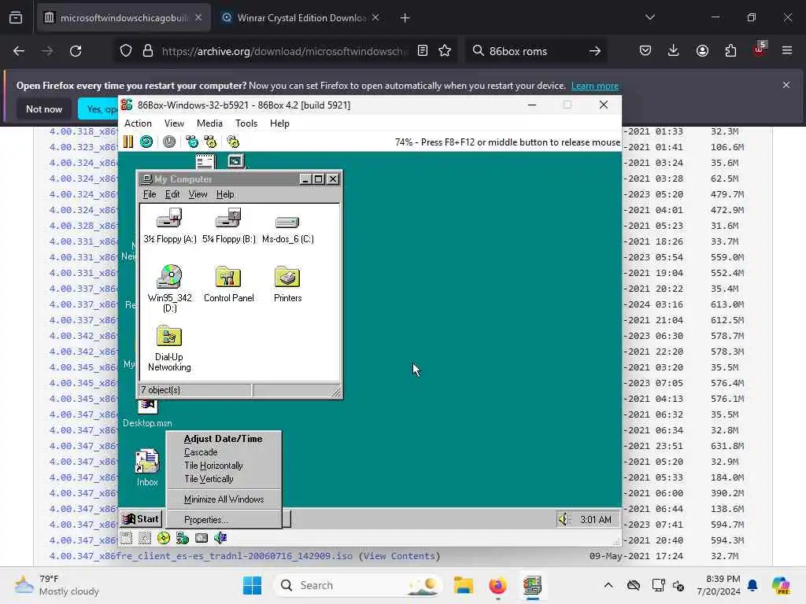Open 86Box settings gear icon

233,142
